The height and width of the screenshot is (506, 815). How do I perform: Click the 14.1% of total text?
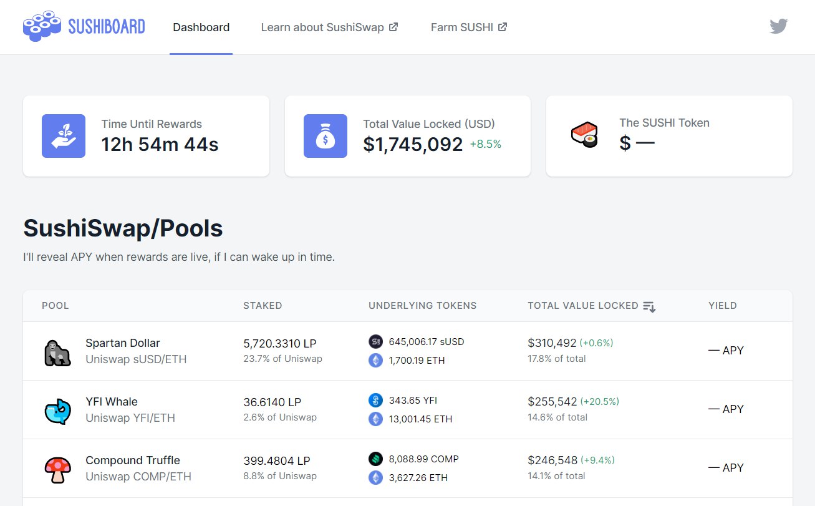point(557,476)
